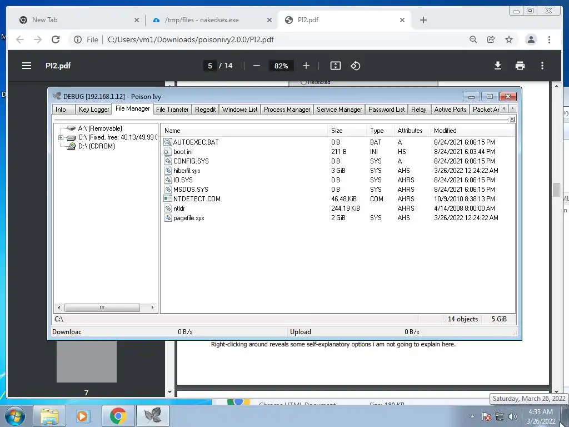This screenshot has height=427, width=569.
Task: Reload the current page
Action: pyautogui.click(x=56, y=39)
